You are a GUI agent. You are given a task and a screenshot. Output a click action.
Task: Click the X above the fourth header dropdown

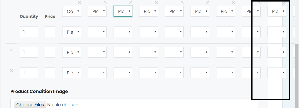[x=156, y=3]
